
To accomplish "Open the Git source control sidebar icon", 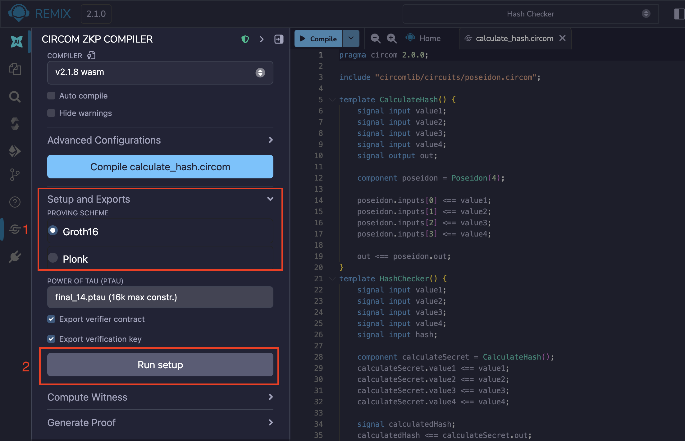I will click(x=15, y=175).
